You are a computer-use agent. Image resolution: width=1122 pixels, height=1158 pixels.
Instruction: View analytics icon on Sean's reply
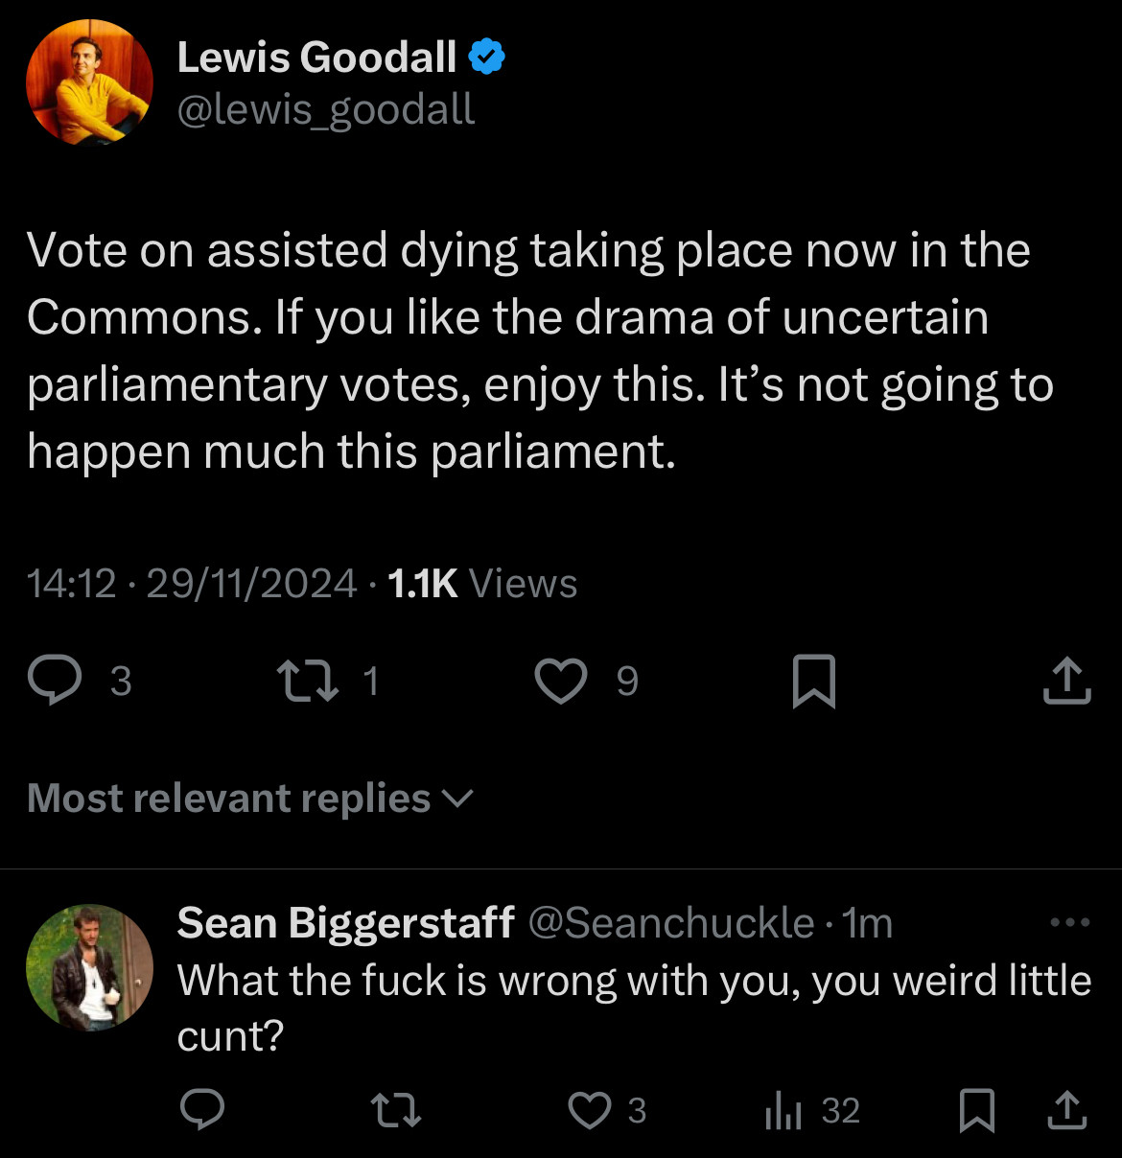click(783, 1110)
